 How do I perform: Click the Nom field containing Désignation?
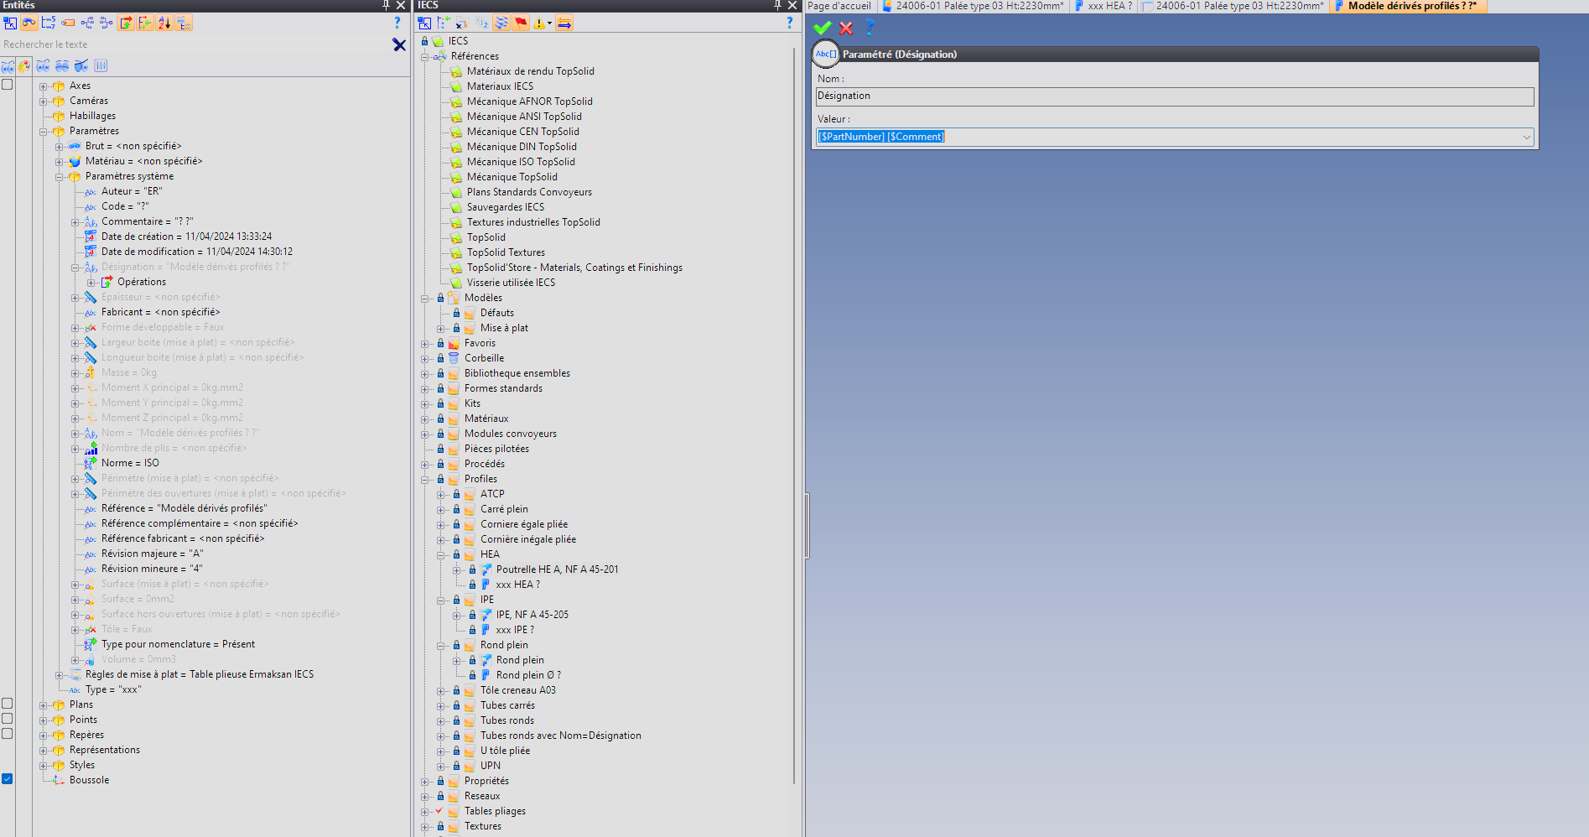(x=1175, y=96)
